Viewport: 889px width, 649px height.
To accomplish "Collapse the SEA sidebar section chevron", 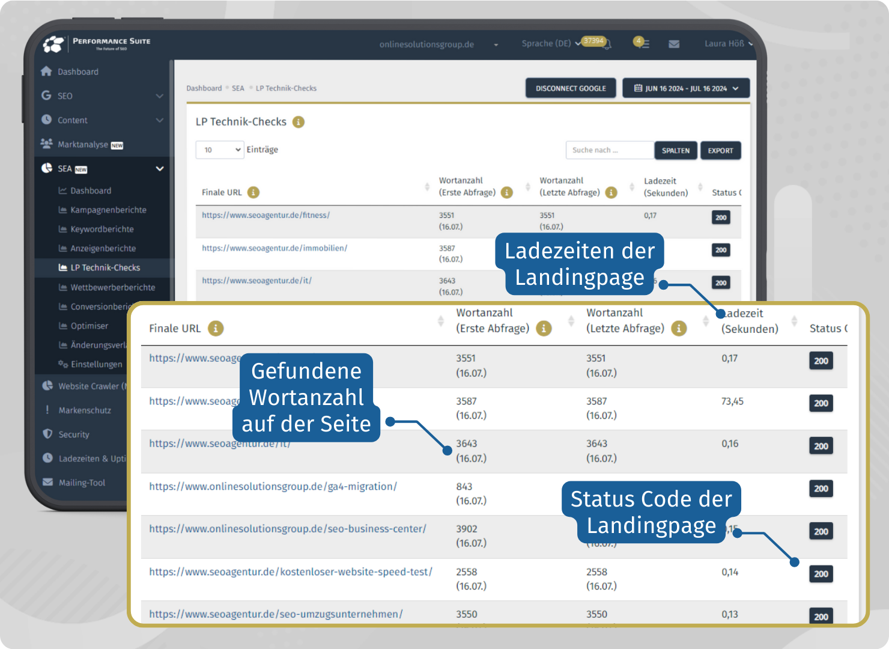I will click(160, 169).
